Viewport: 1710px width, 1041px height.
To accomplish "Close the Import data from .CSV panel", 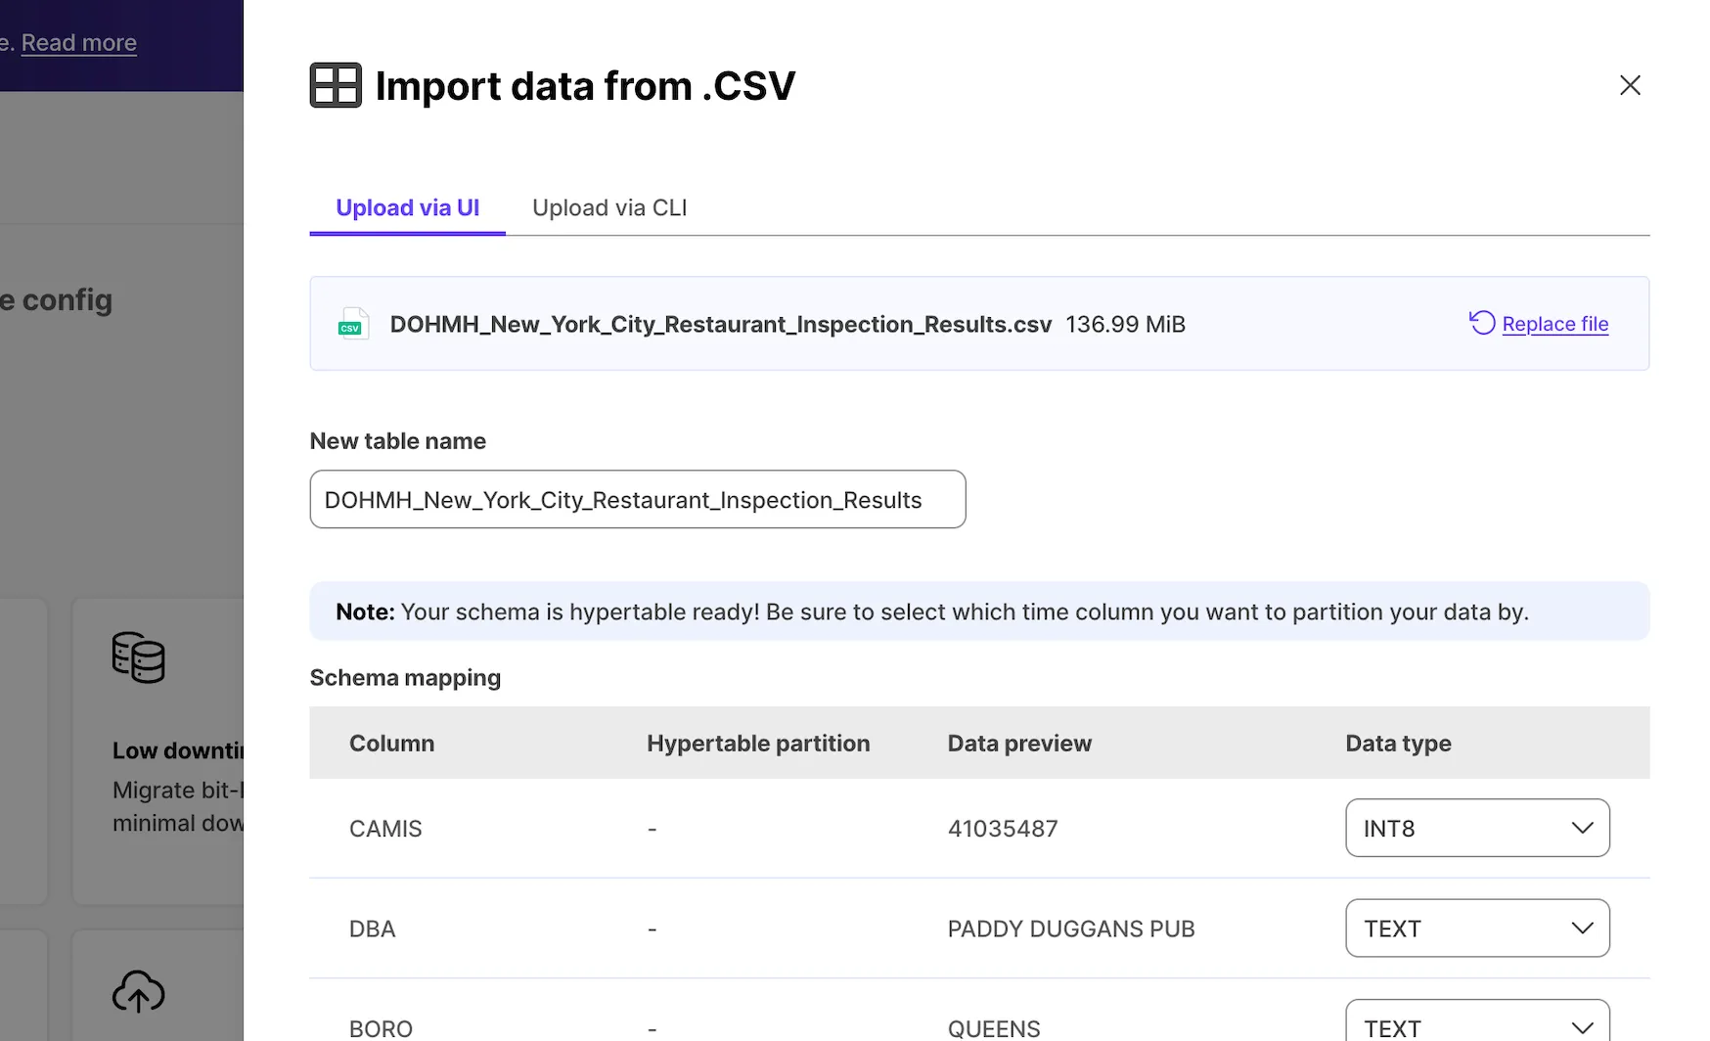I will pyautogui.click(x=1630, y=85).
